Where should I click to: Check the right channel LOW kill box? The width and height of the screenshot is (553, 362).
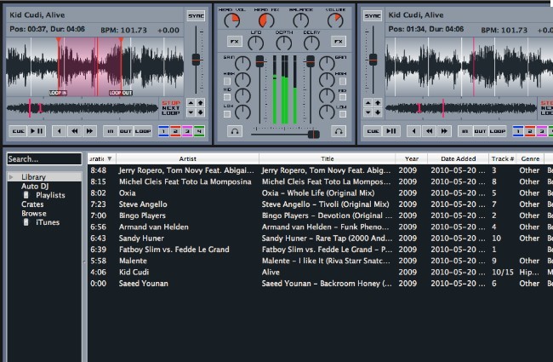pyautogui.click(x=343, y=114)
